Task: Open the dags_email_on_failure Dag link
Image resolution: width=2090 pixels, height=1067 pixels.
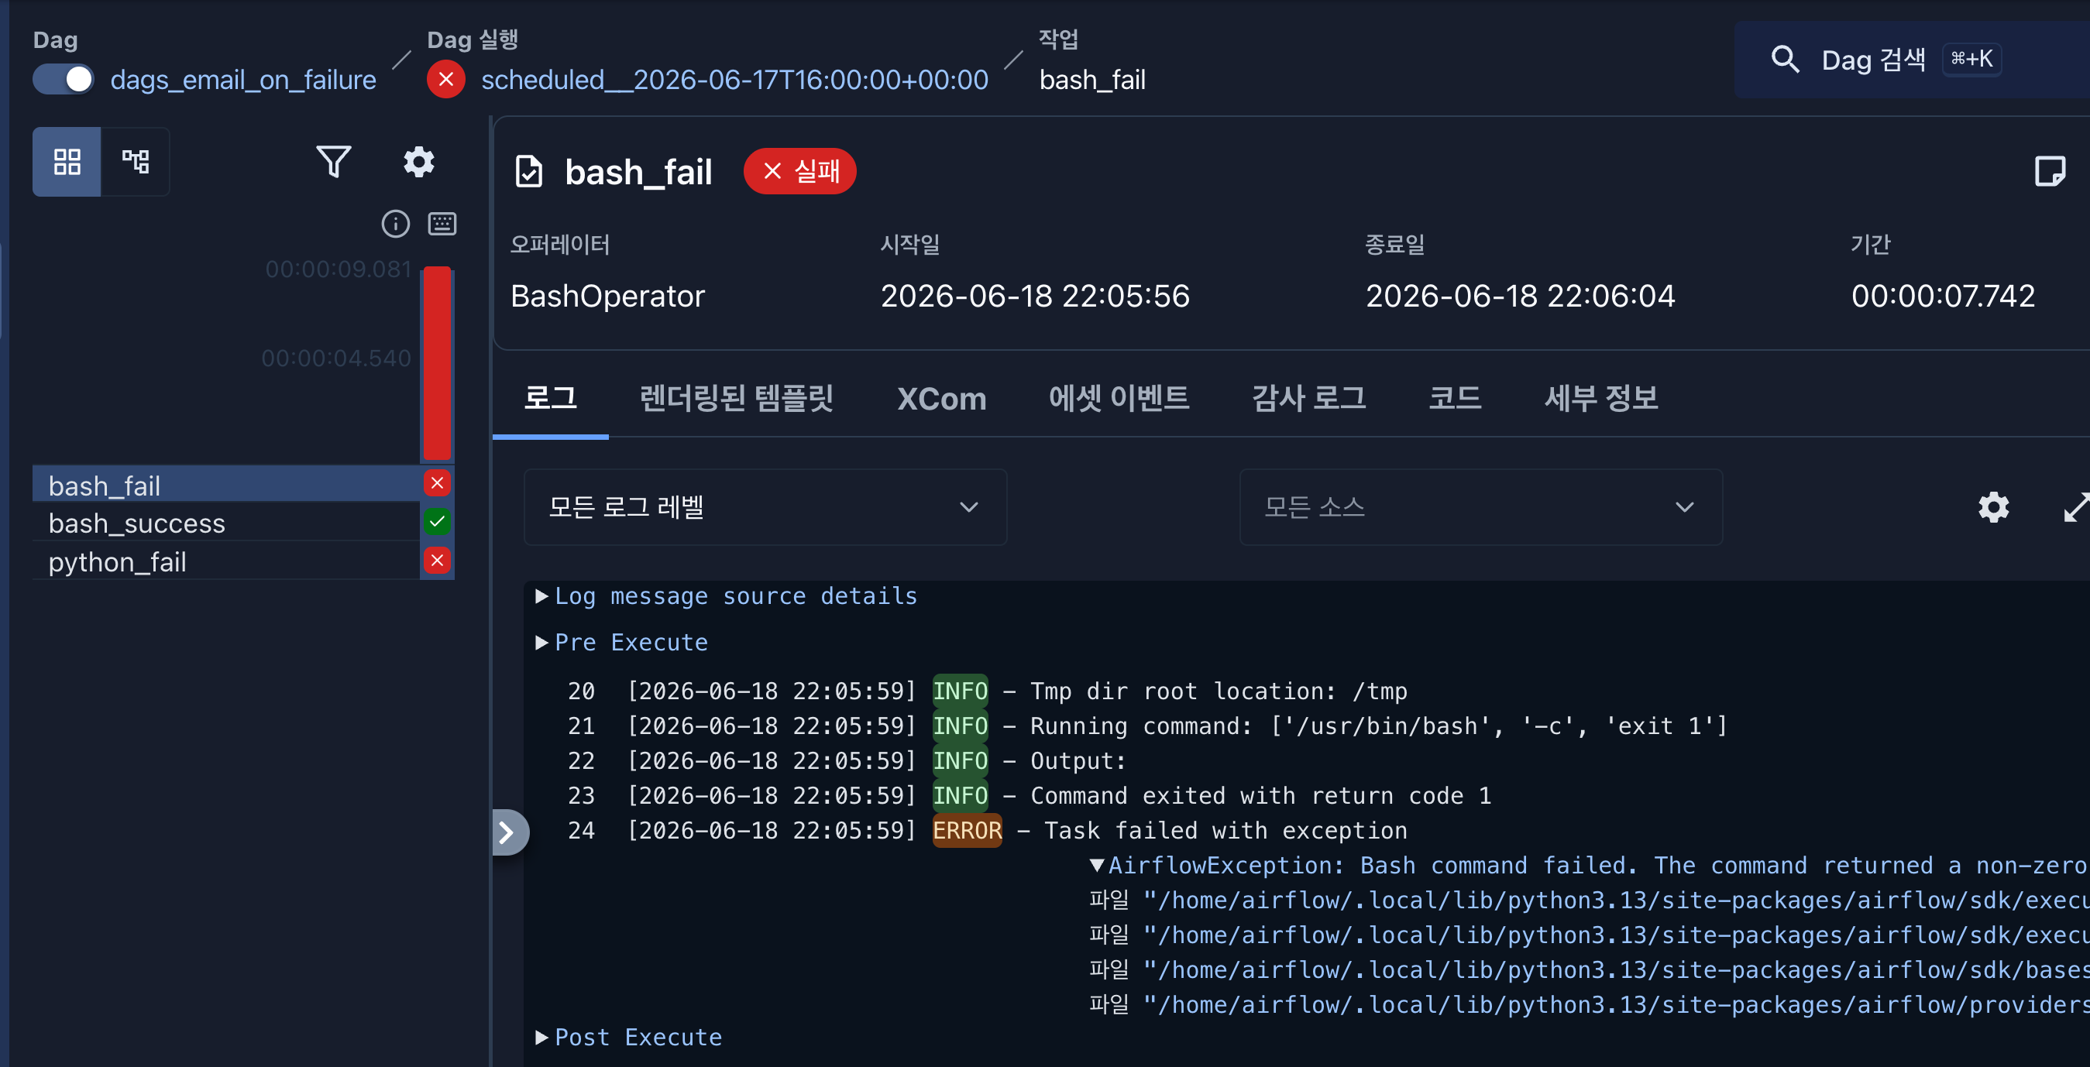Action: (x=242, y=80)
